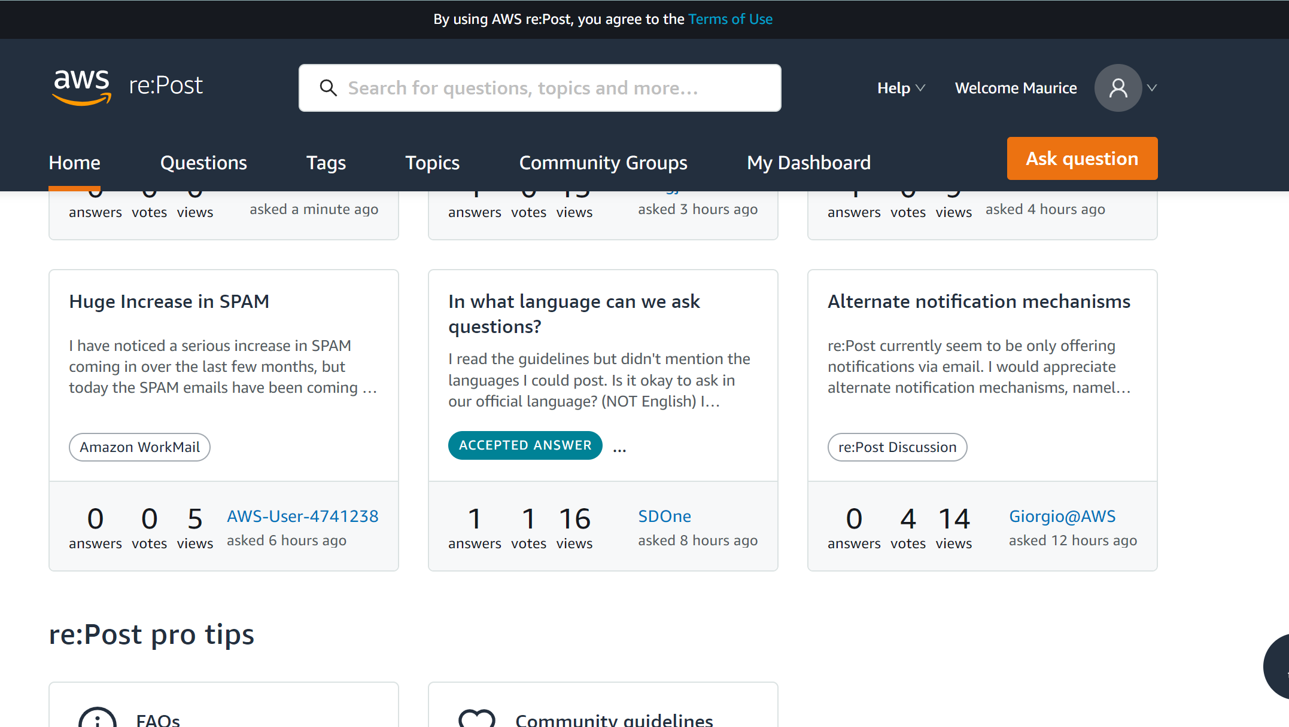
Task: Click the 16 views count
Action: [x=574, y=518]
